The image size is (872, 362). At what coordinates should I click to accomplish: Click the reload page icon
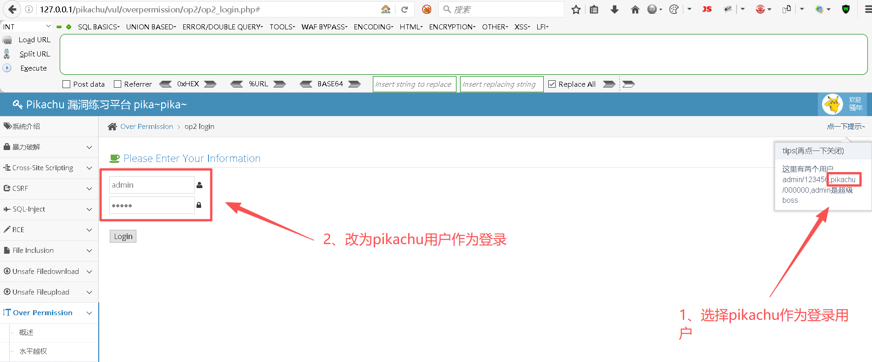coord(405,9)
